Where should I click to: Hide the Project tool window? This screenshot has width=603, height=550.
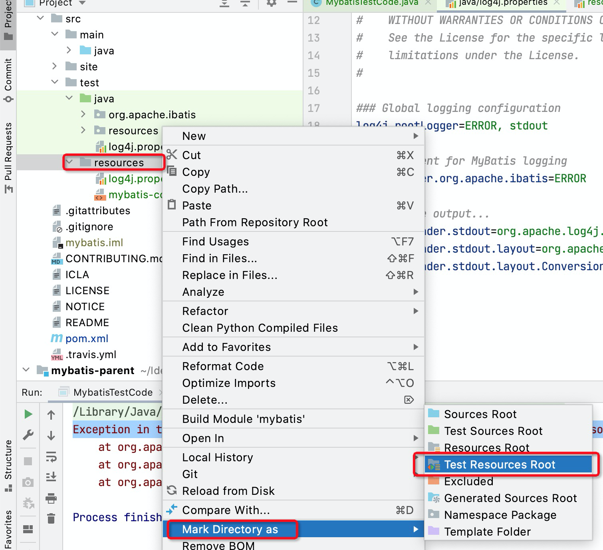pyautogui.click(x=292, y=2)
